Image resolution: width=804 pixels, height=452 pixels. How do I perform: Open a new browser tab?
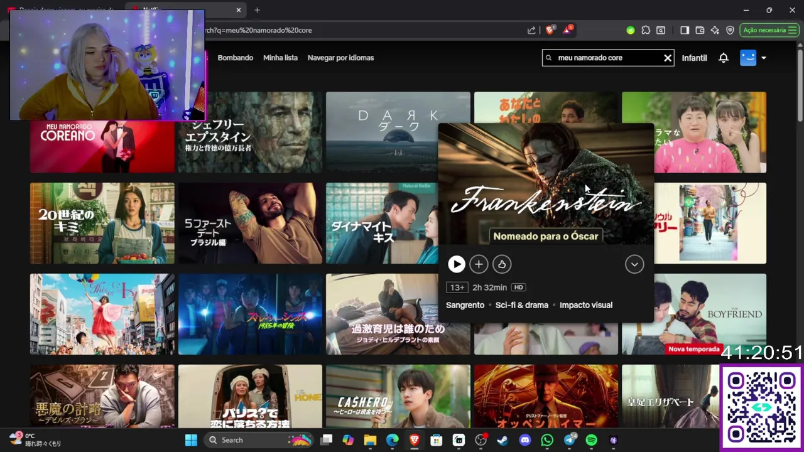pos(257,10)
